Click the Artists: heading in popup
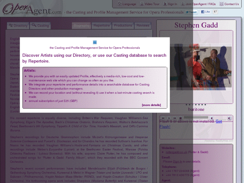 point(30,71)
